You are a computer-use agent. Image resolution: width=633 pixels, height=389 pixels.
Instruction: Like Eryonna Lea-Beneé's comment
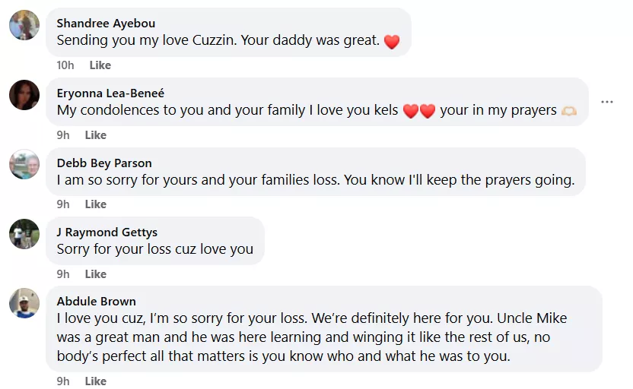coord(96,135)
